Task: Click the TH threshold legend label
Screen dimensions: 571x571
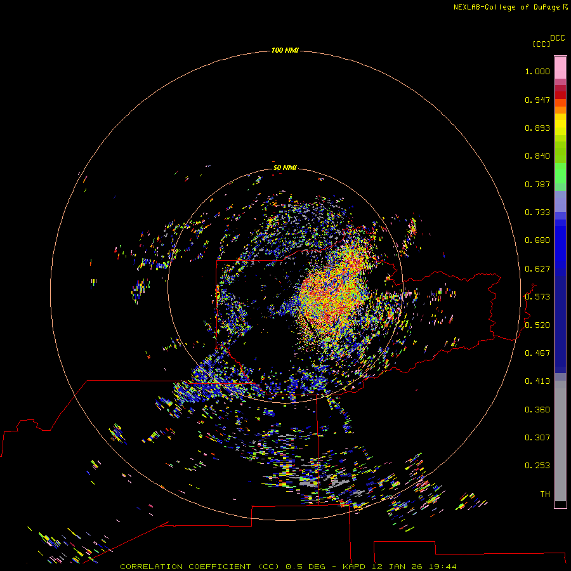Action: coord(545,494)
